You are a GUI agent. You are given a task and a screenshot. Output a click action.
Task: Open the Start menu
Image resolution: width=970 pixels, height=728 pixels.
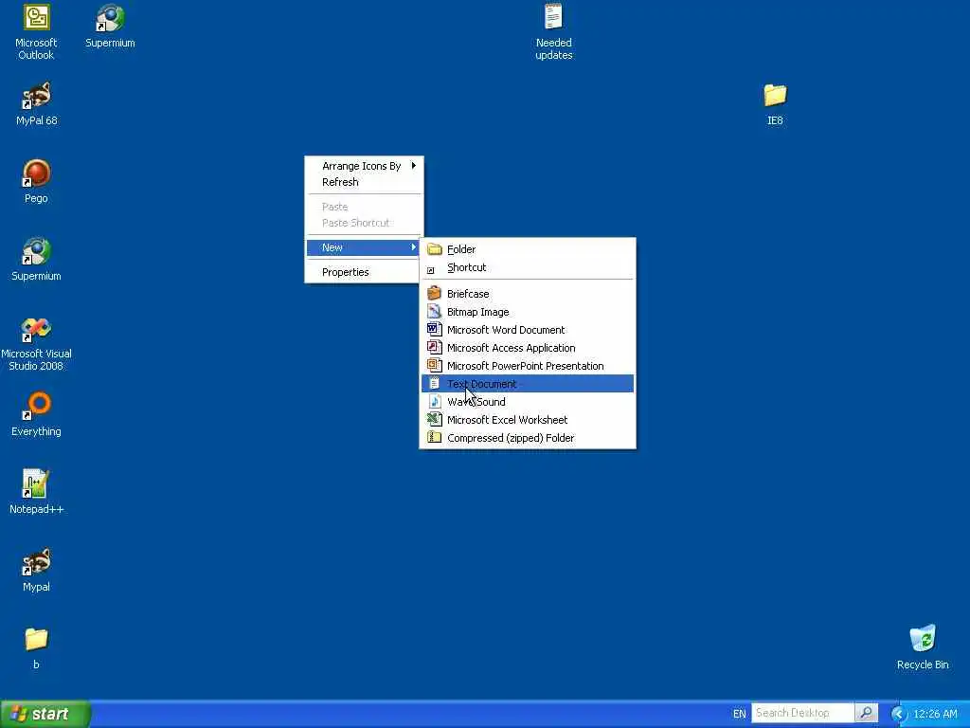45,714
